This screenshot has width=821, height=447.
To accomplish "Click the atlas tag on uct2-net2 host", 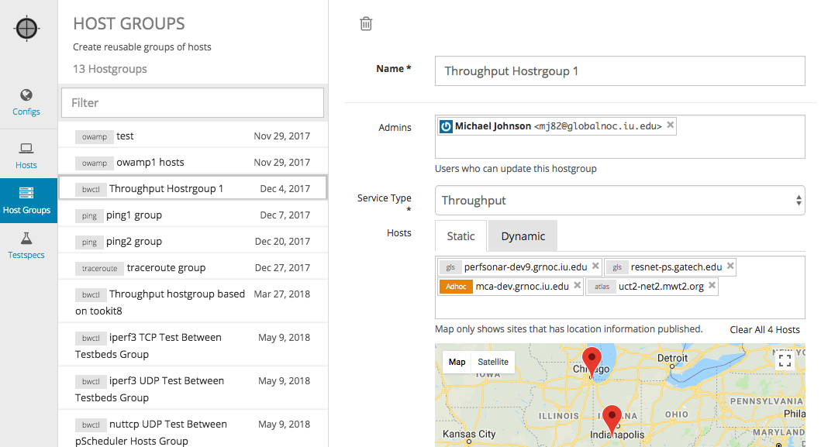I will pyautogui.click(x=602, y=287).
